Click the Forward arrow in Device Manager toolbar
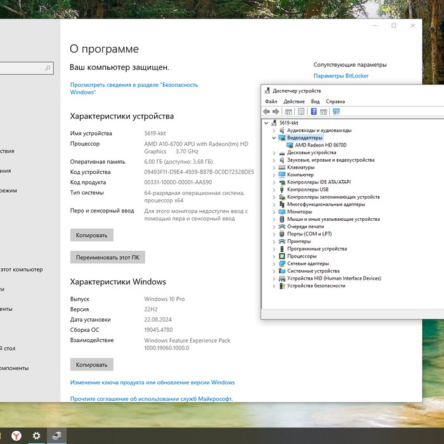The height and width of the screenshot is (444, 444). pos(276,112)
